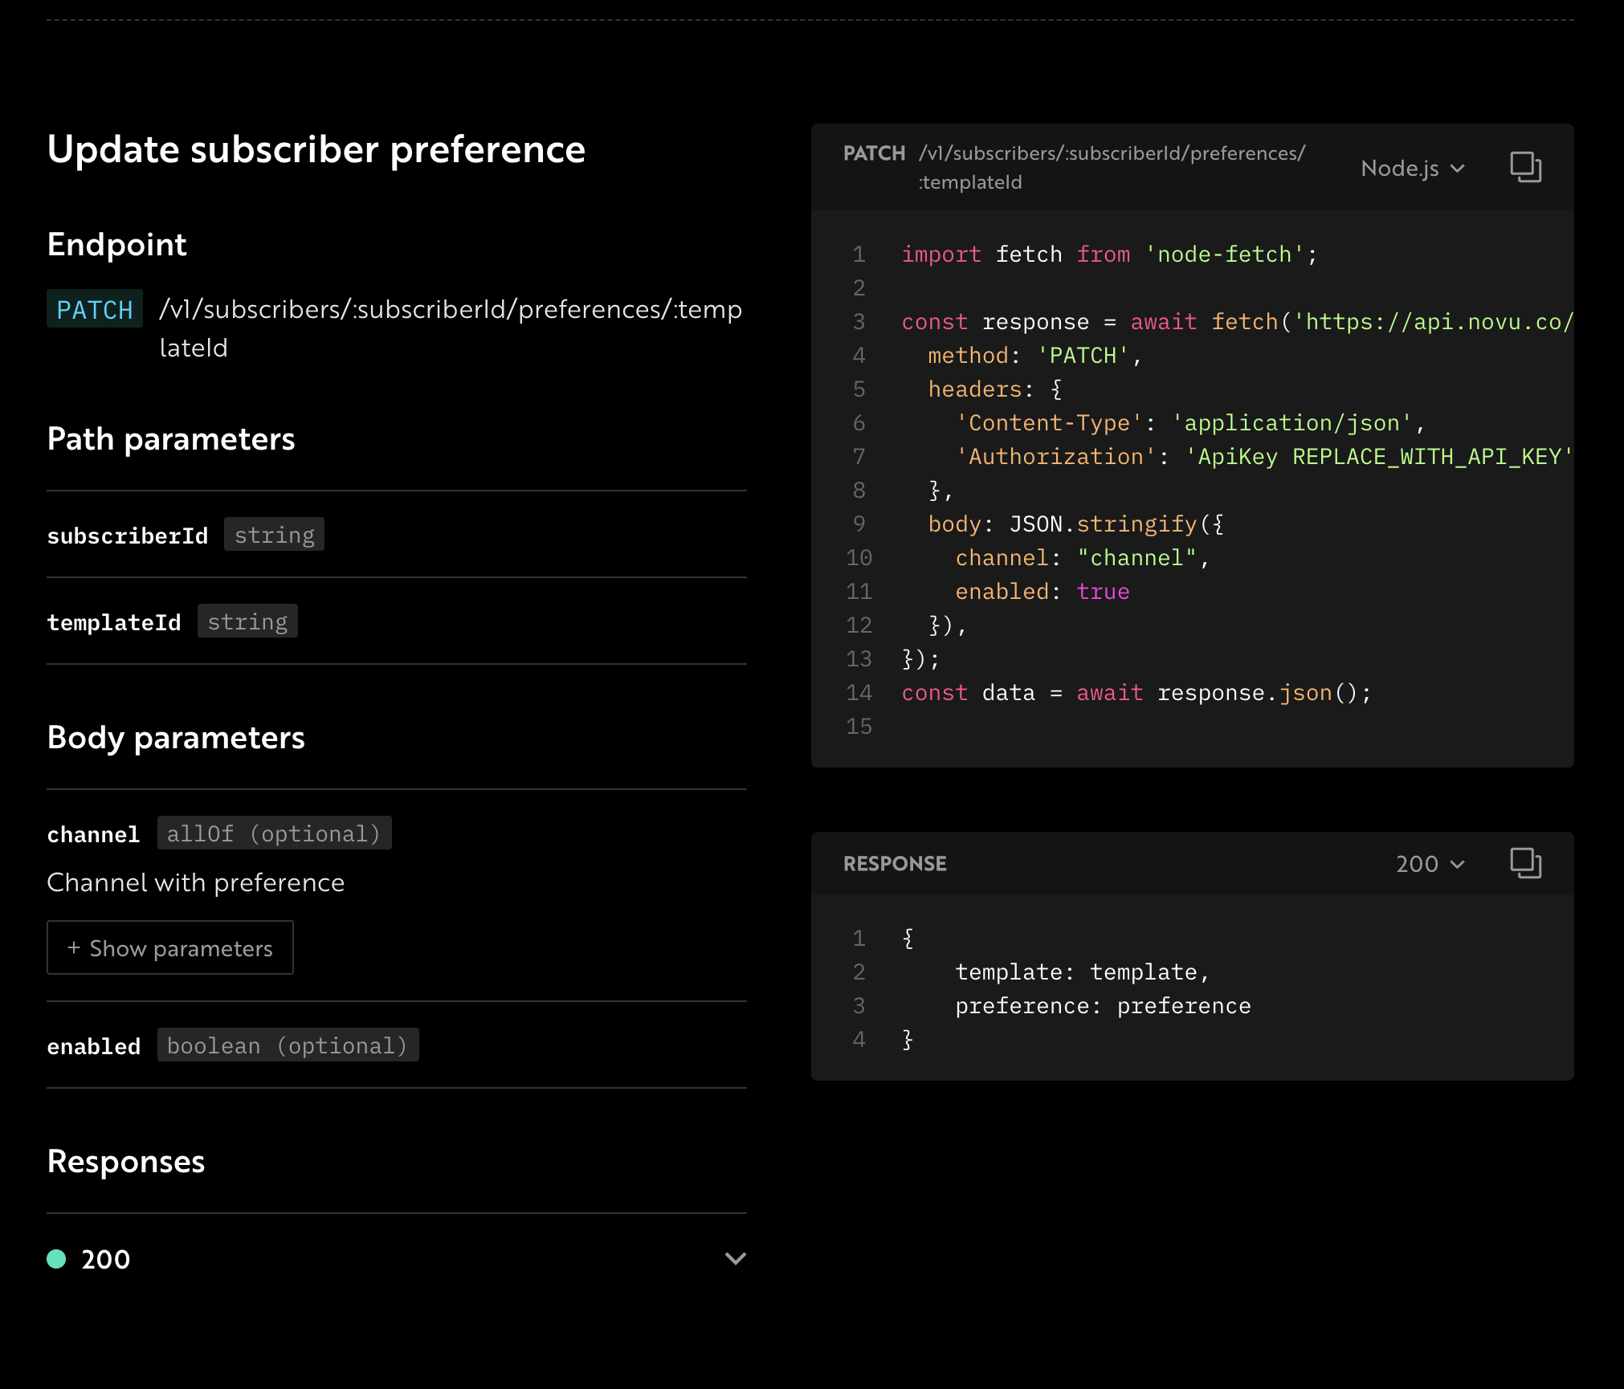Screen dimensions: 1624x1389
Task: Click the Responses section heading
Action: pyautogui.click(x=126, y=1162)
